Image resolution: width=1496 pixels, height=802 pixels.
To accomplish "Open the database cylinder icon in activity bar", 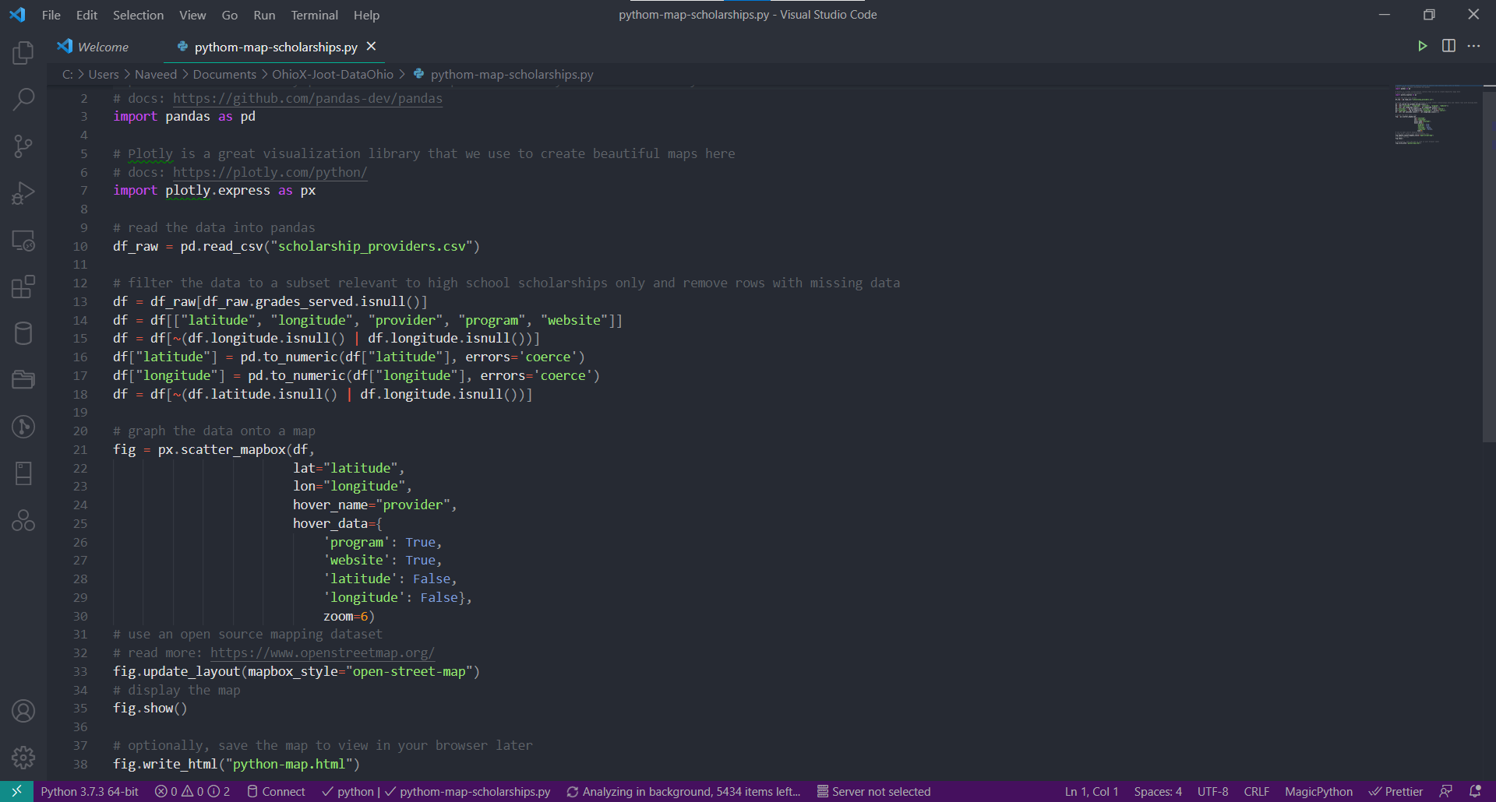I will [x=23, y=333].
